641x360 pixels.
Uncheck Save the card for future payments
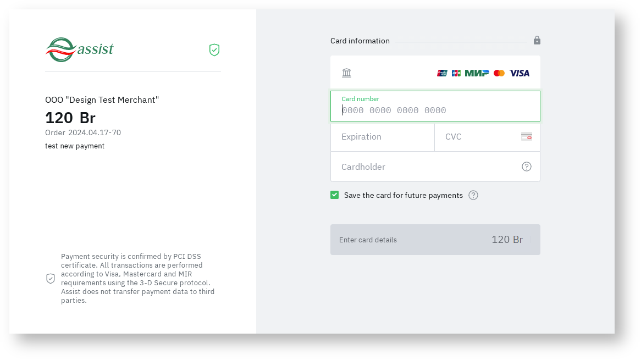(335, 195)
